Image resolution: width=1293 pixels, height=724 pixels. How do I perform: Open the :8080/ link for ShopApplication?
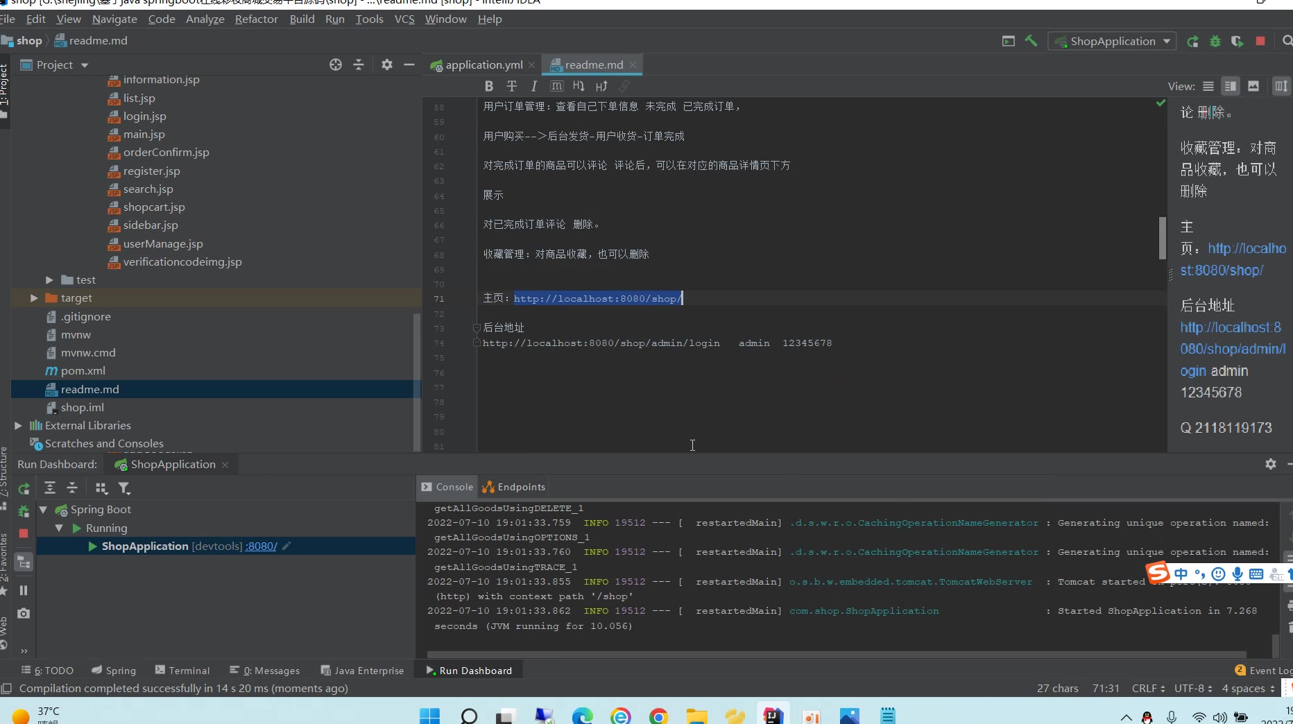click(261, 546)
